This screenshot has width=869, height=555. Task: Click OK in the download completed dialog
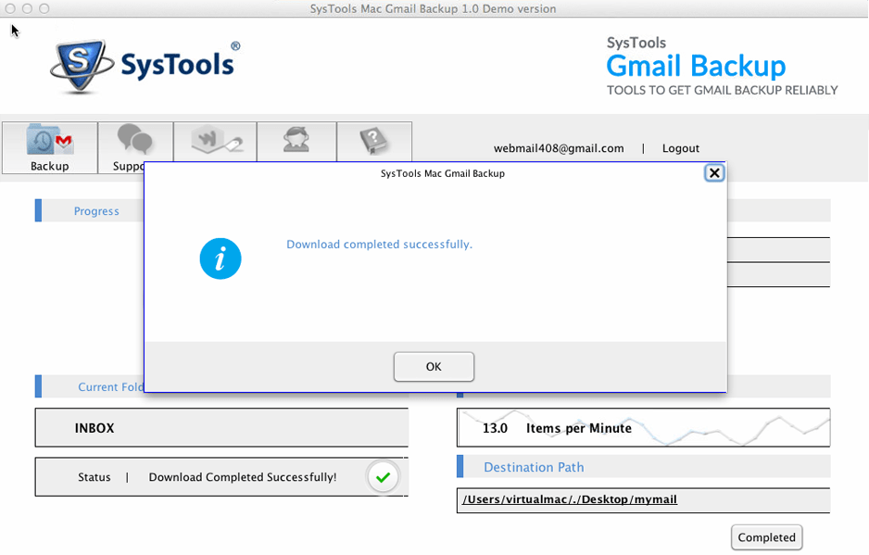(434, 367)
